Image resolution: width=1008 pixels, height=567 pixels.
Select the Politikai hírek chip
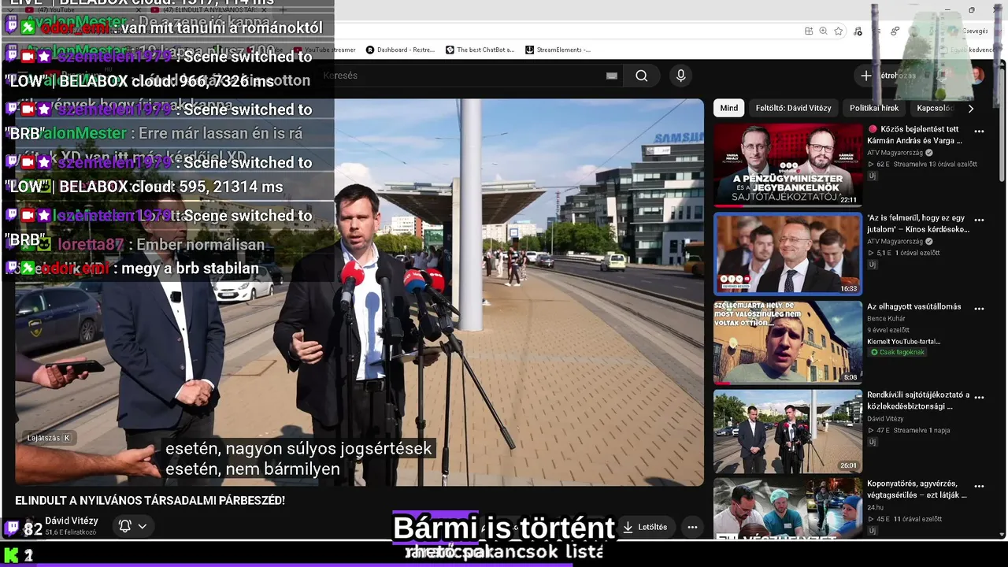point(874,108)
